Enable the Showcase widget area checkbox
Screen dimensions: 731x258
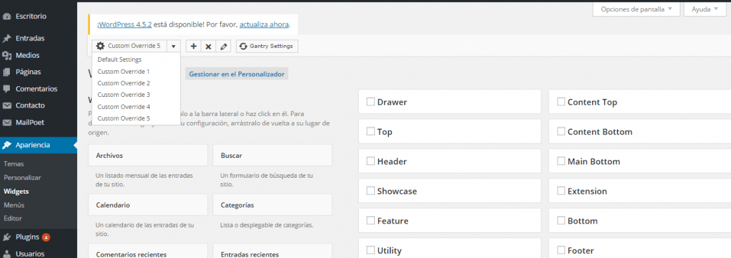click(371, 191)
